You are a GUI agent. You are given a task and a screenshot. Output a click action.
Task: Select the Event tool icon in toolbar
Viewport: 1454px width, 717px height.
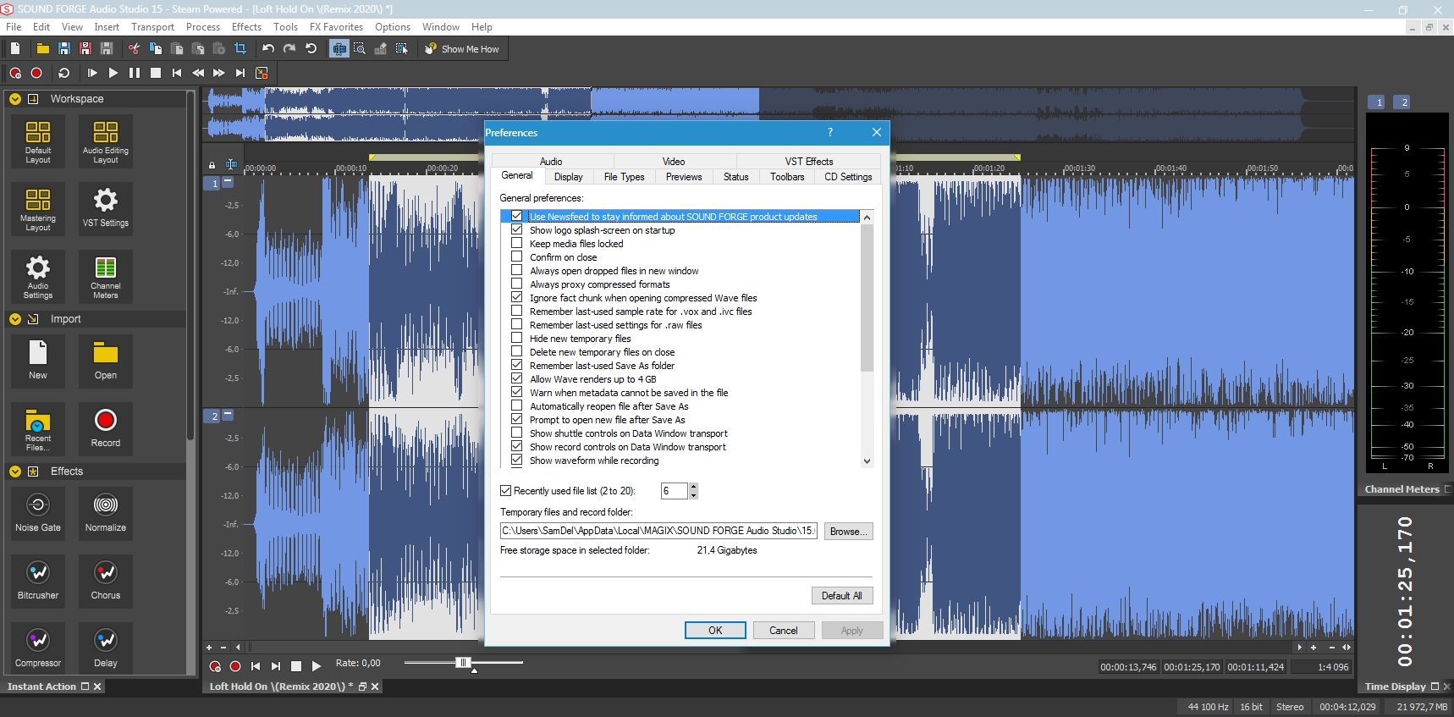click(x=402, y=49)
